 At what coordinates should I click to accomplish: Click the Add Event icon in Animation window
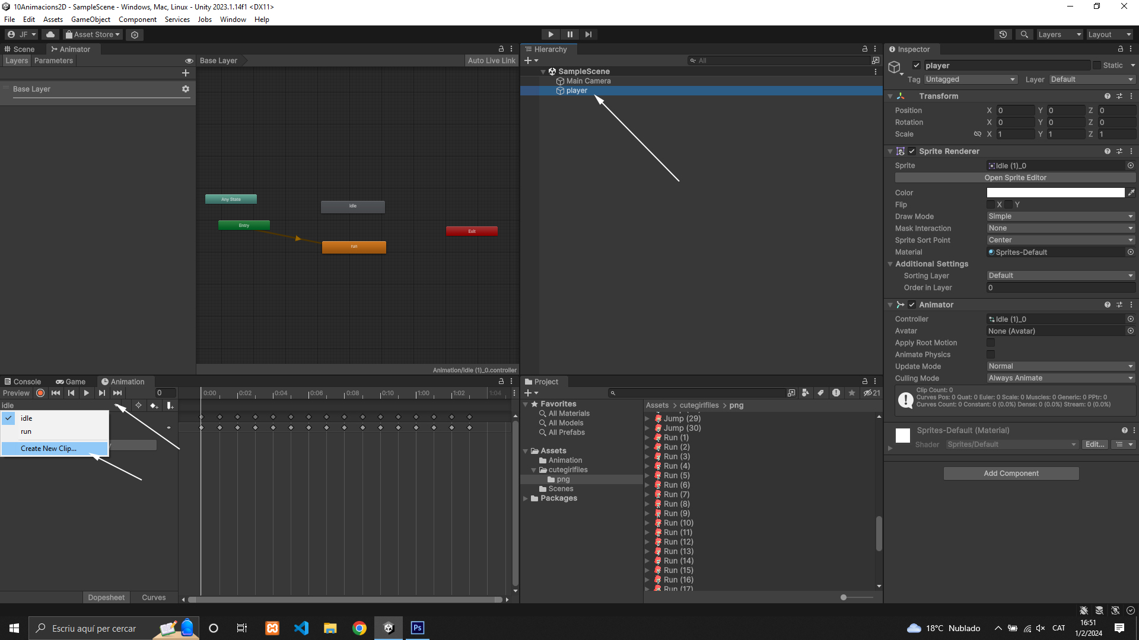tap(170, 405)
